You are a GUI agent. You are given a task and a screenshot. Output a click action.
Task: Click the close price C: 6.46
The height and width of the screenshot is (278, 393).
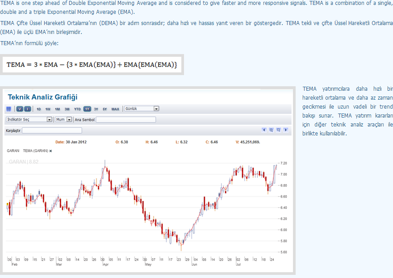(212, 142)
